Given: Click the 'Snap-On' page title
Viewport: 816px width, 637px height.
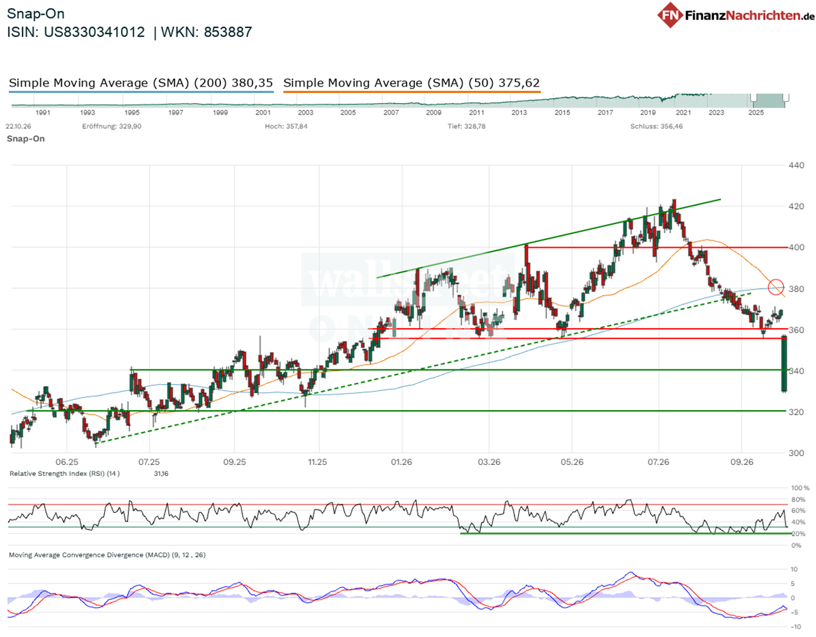Looking at the screenshot, I should pos(36,13).
